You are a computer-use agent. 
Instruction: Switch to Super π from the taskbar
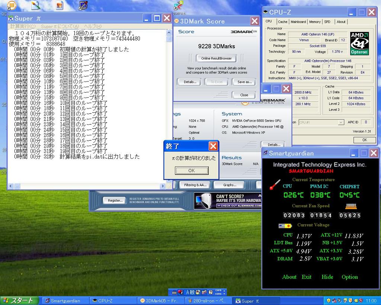tap(256, 301)
